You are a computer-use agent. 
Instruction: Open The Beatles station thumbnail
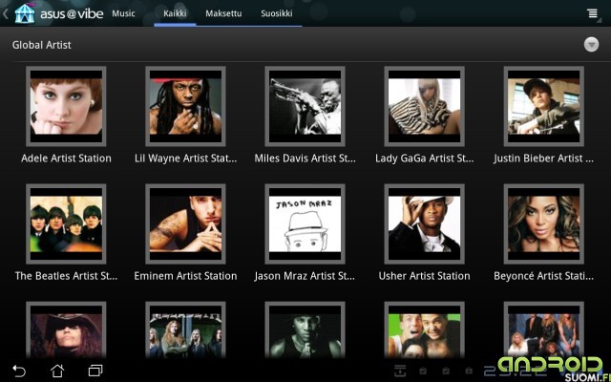[66, 224]
